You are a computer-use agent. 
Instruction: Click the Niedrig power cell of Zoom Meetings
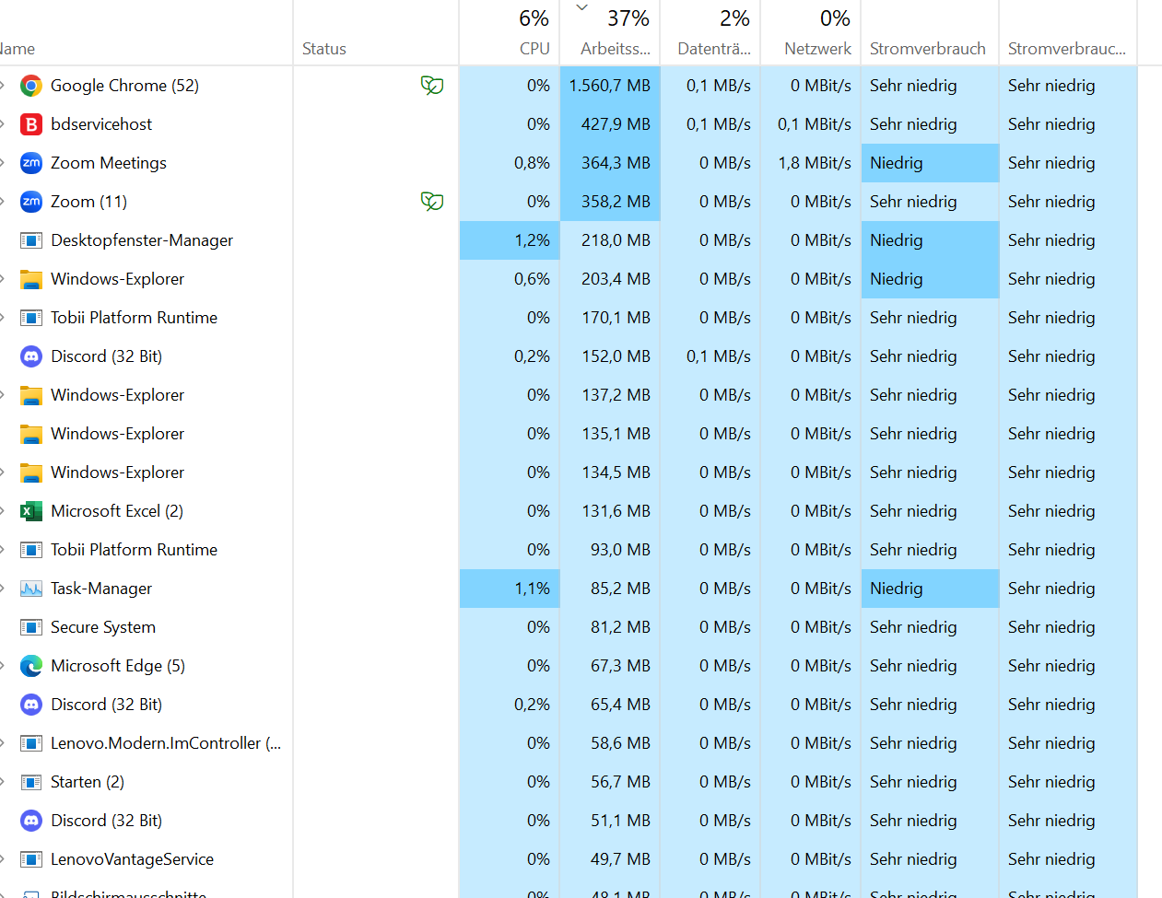(x=930, y=163)
